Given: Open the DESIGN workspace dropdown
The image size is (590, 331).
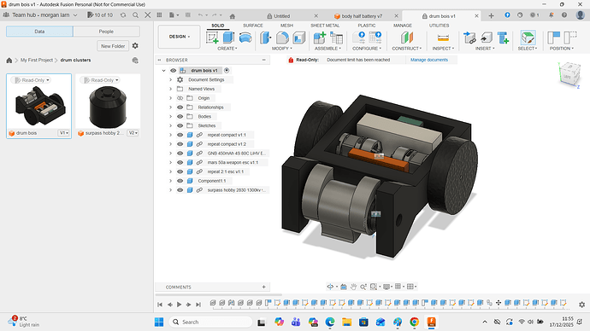Looking at the screenshot, I should coord(179,37).
